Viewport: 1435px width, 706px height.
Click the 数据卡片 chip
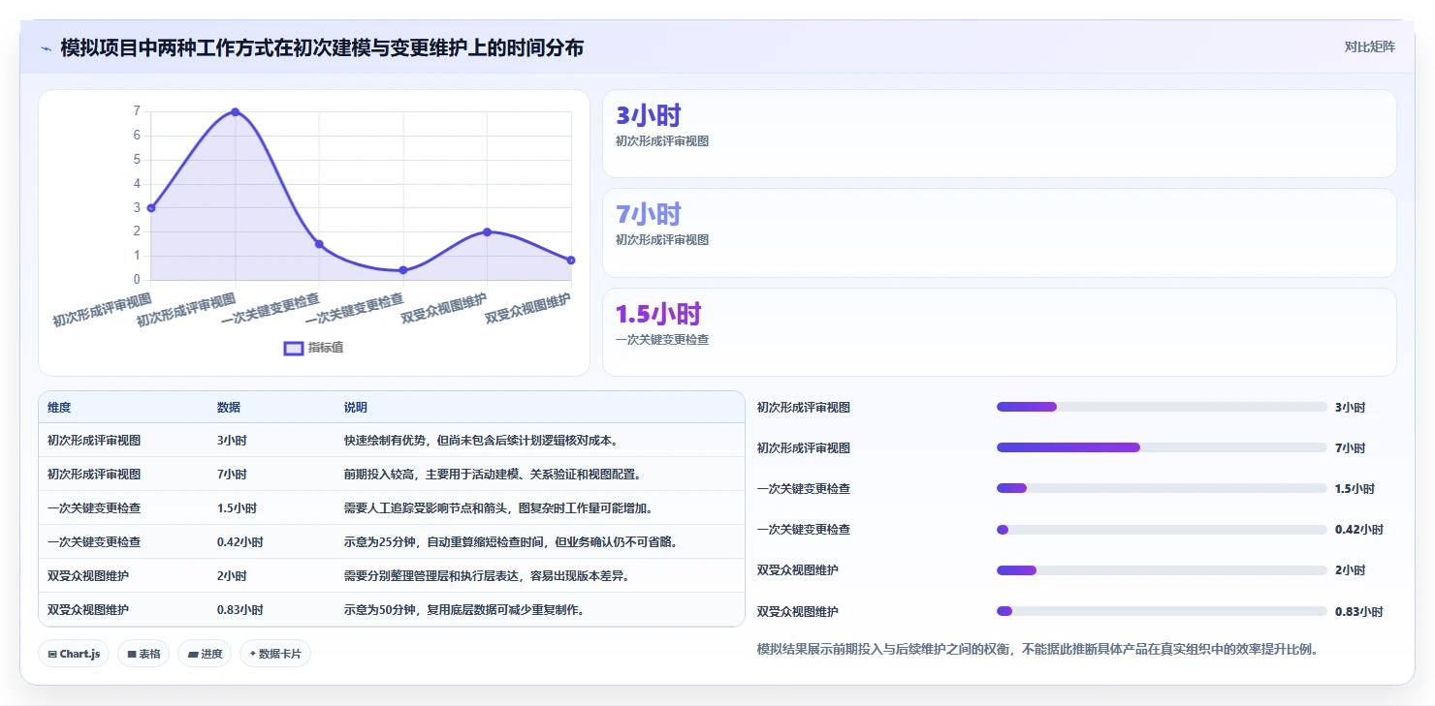(x=275, y=654)
